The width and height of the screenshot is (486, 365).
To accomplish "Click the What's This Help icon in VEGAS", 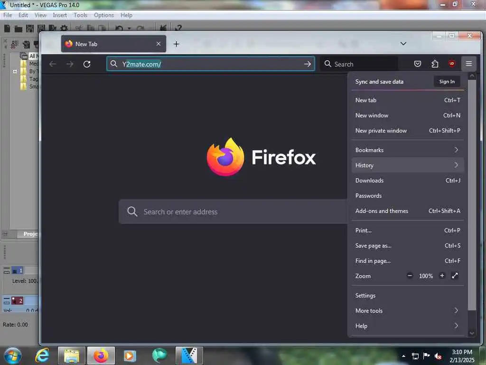I will tap(178, 28).
